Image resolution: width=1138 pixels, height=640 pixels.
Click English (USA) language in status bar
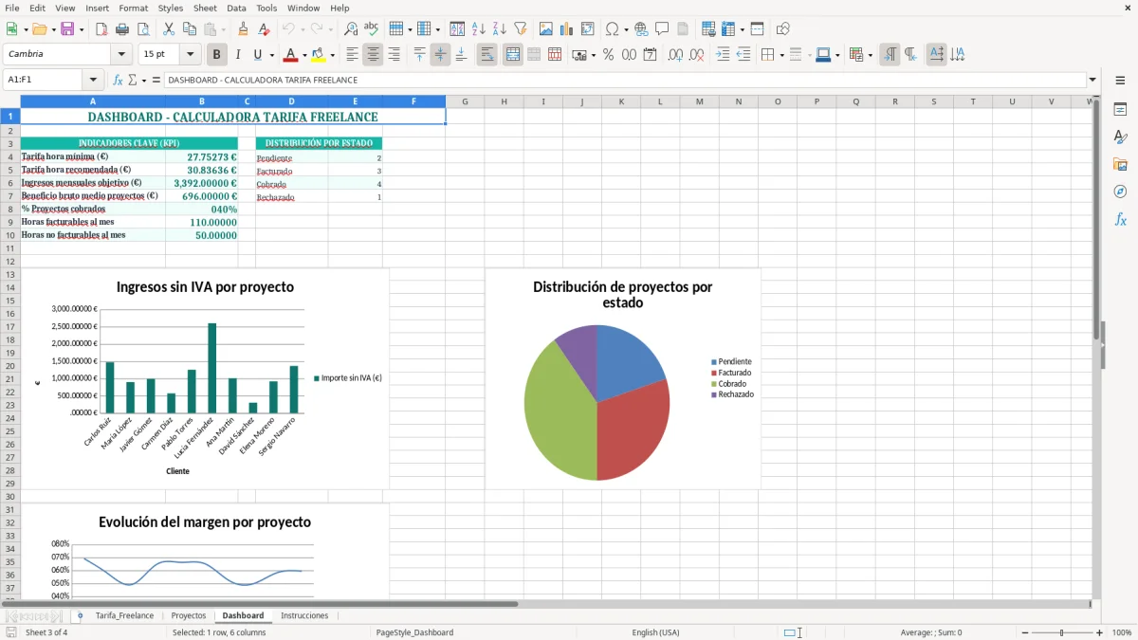coord(655,632)
